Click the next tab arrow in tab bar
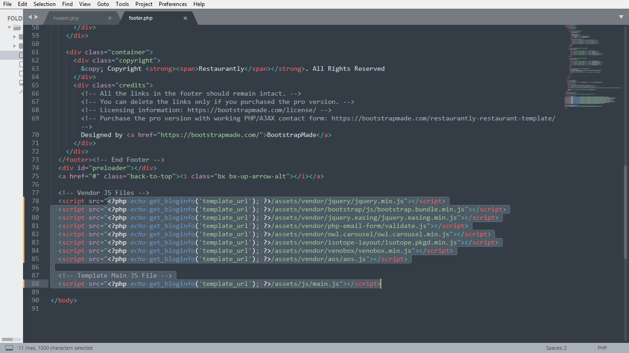Image resolution: width=629 pixels, height=353 pixels. click(36, 17)
